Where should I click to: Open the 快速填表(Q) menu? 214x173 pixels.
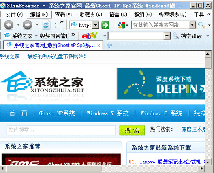[173, 15]
